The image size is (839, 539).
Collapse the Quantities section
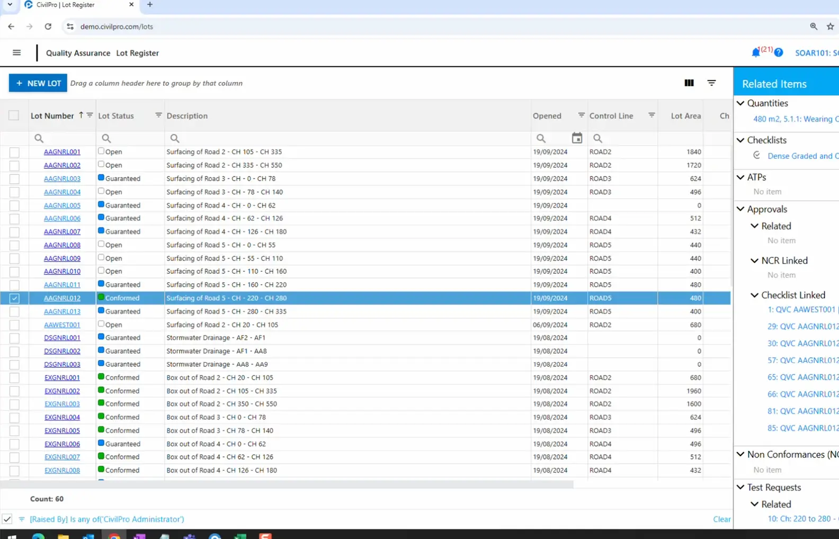point(740,103)
